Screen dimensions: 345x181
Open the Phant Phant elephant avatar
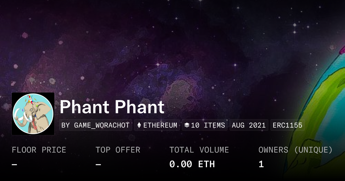(x=33, y=114)
